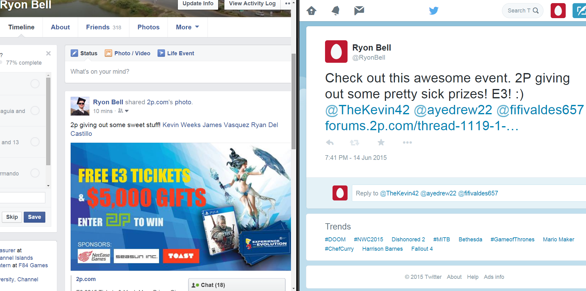Viewport: 586px width, 291px height.
Task: Close the profile completion panel
Action: pos(48,53)
